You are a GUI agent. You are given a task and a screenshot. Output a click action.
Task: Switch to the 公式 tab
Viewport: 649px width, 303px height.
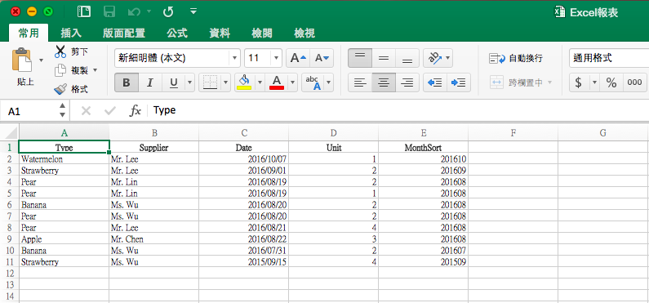(177, 33)
